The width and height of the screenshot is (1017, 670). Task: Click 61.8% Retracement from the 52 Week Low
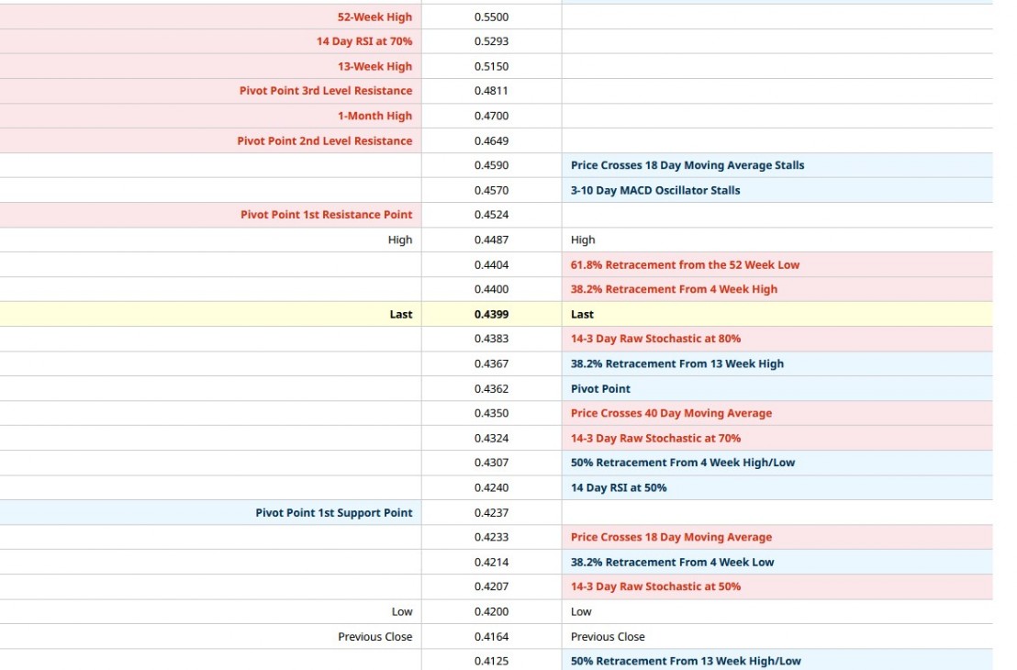[x=685, y=264]
